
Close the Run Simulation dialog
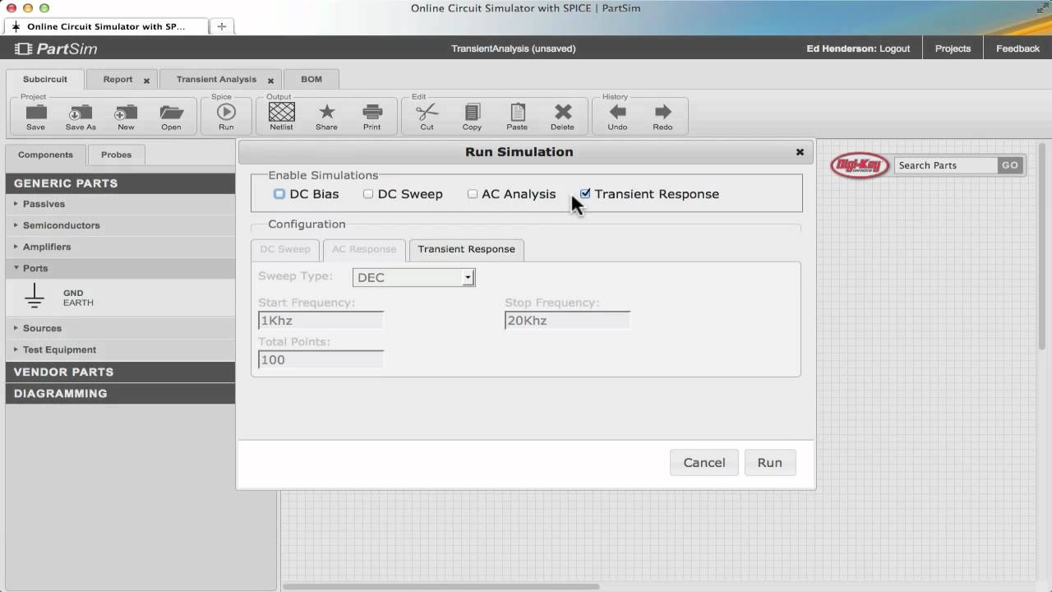[800, 152]
